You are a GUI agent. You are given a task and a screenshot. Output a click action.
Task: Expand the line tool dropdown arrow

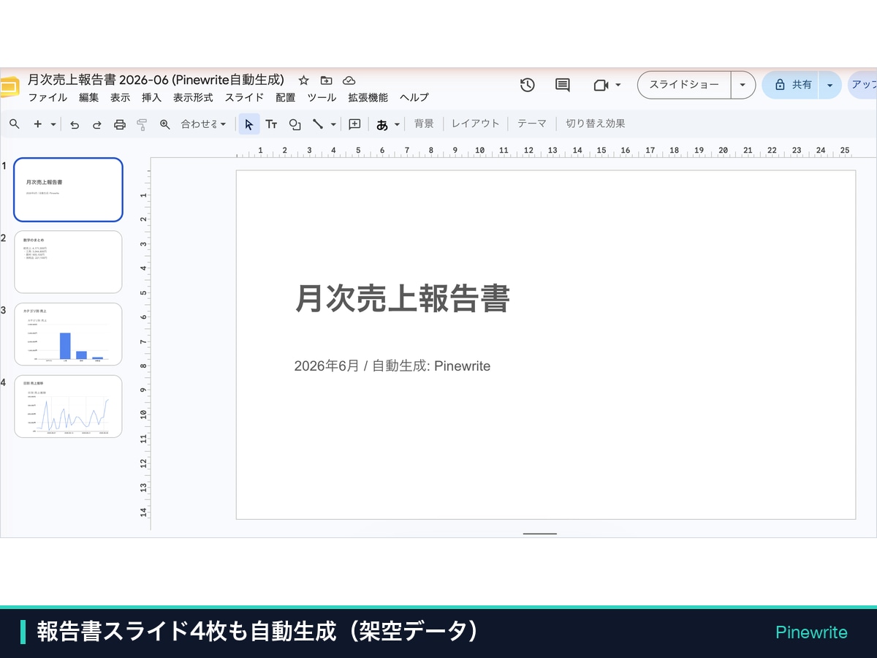(334, 124)
